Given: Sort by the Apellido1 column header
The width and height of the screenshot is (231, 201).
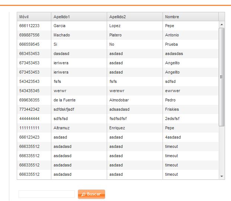Looking at the screenshot, I should (x=79, y=17).
